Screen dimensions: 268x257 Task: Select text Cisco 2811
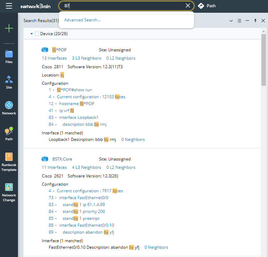[x=52, y=67]
